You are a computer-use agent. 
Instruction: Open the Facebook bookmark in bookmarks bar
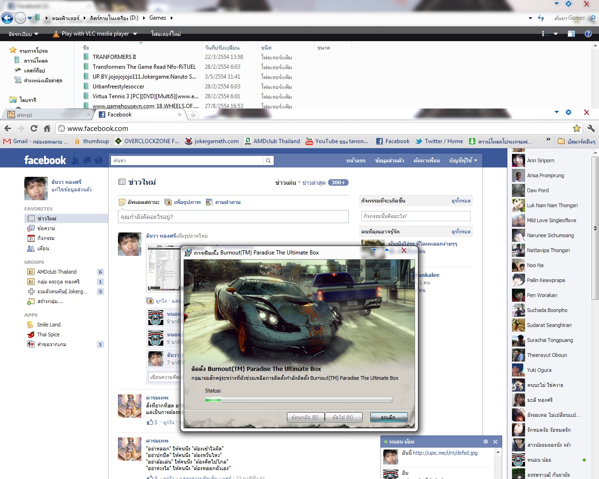point(393,141)
